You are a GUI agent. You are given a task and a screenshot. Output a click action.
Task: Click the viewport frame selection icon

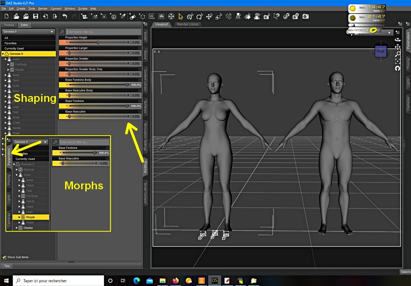coord(398,61)
